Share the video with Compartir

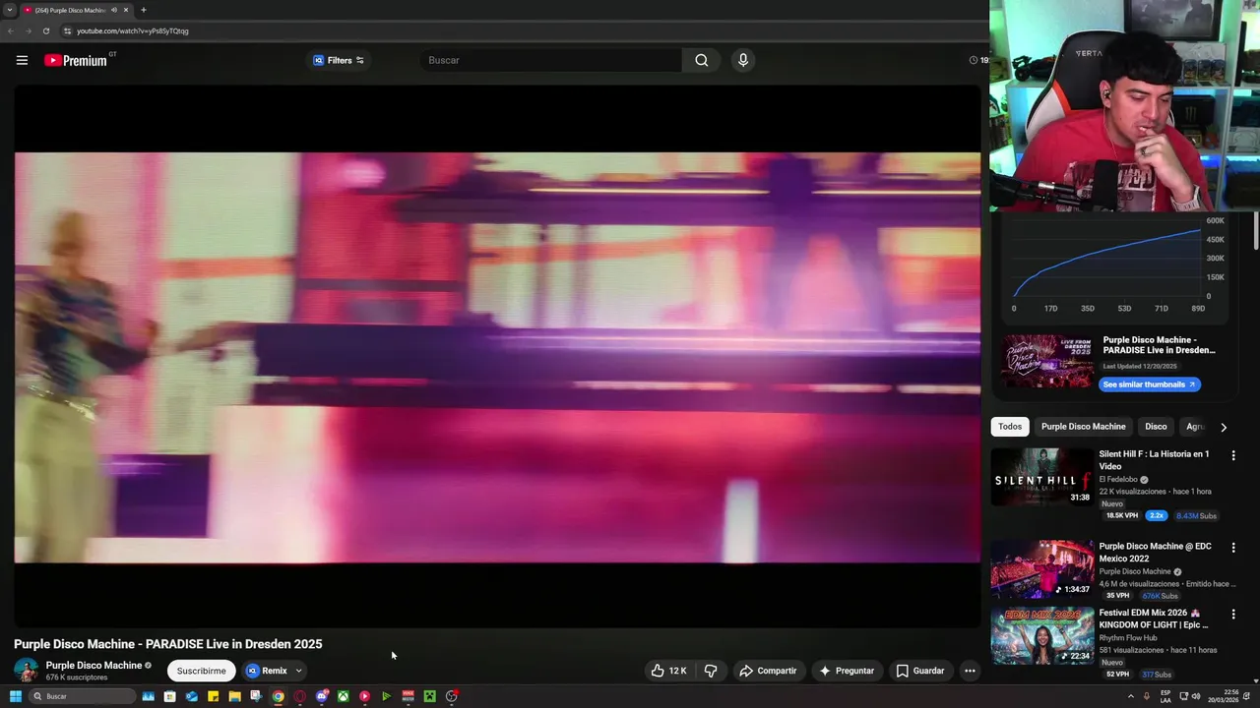[x=768, y=671]
